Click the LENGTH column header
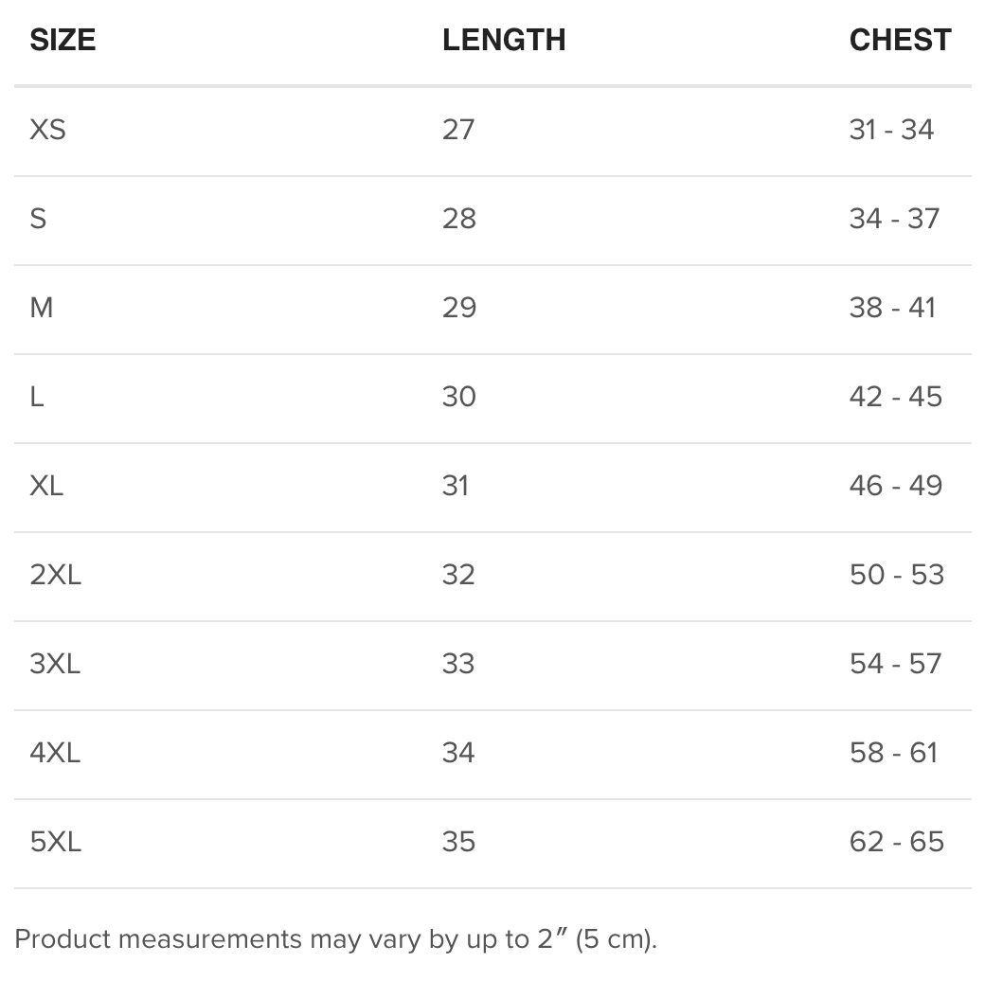 tap(504, 40)
